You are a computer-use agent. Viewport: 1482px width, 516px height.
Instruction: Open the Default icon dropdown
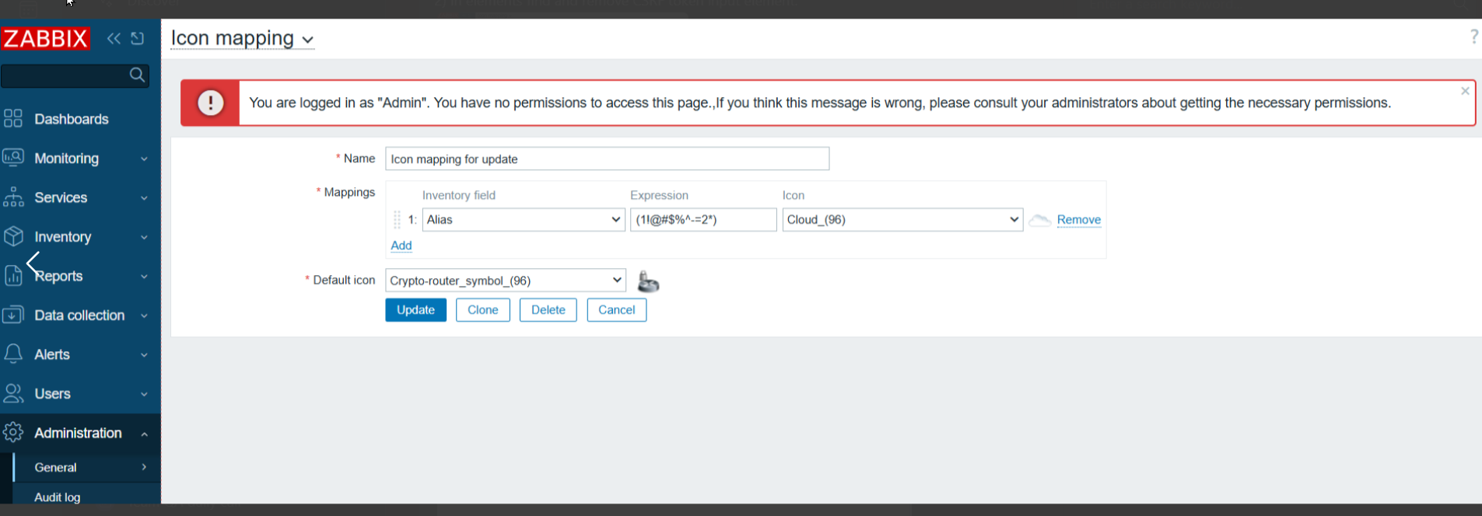506,281
